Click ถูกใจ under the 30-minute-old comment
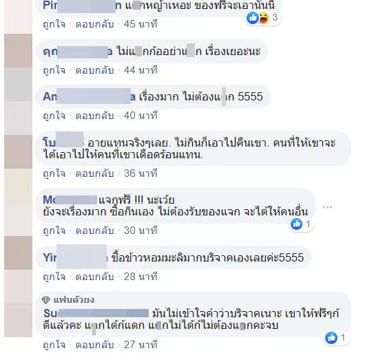This screenshot has height=353, width=374. pyautogui.click(x=54, y=231)
